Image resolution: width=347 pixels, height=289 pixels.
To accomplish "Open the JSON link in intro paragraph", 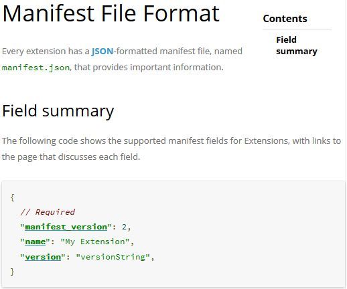I will tap(102, 52).
